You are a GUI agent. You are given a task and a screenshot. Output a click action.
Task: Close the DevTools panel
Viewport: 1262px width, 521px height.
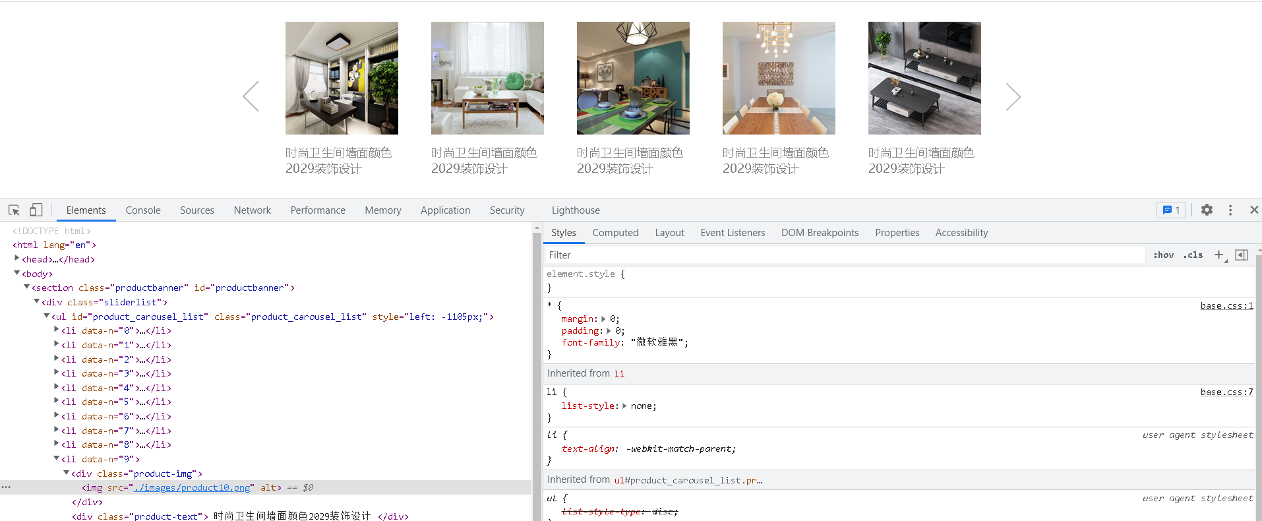pyautogui.click(x=1254, y=210)
